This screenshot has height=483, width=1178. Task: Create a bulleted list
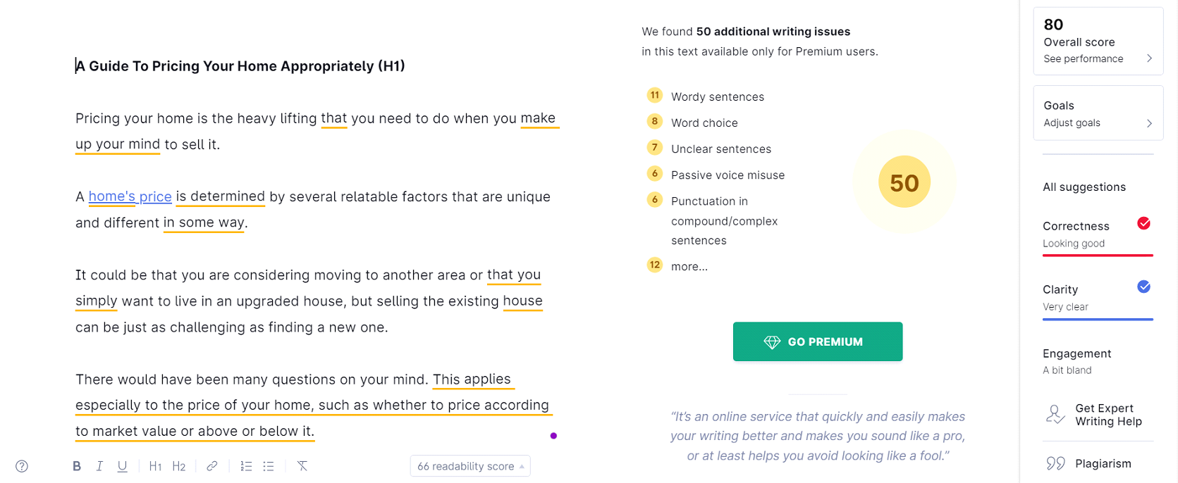point(269,466)
